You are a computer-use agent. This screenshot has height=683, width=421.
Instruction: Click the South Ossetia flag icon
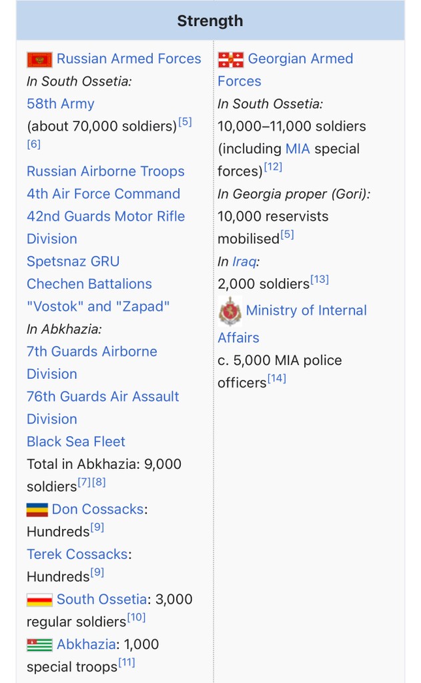[x=39, y=600]
